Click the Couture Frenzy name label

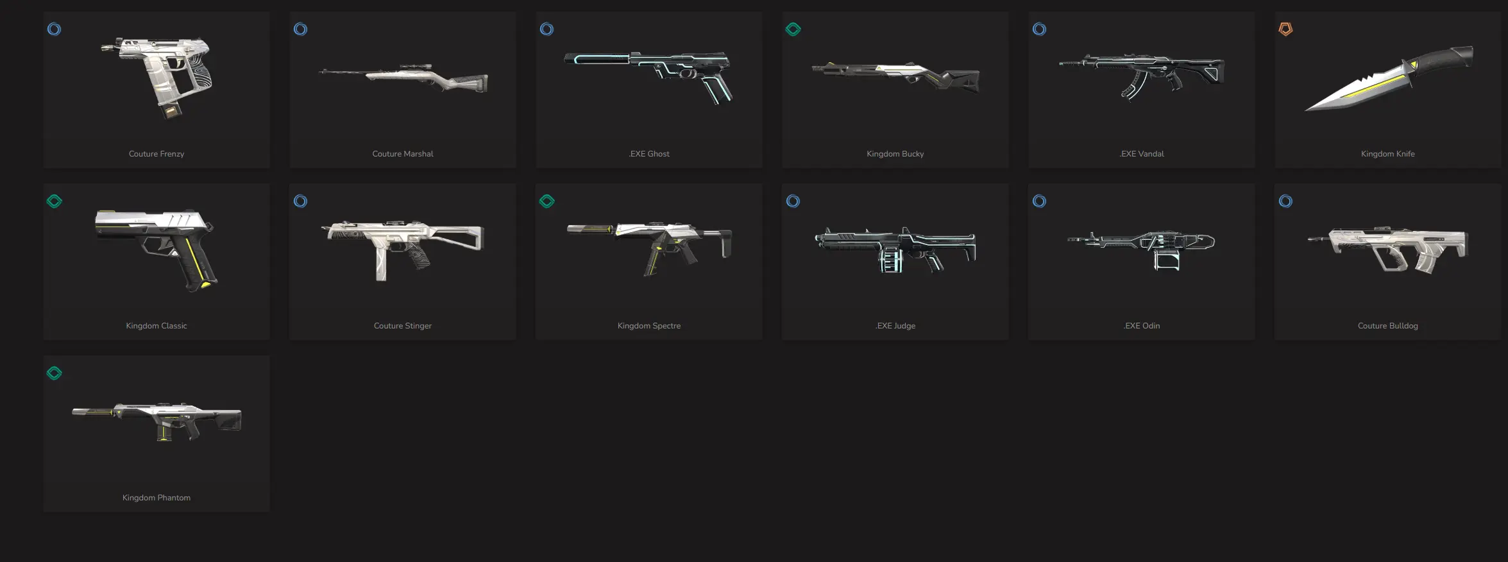157,154
